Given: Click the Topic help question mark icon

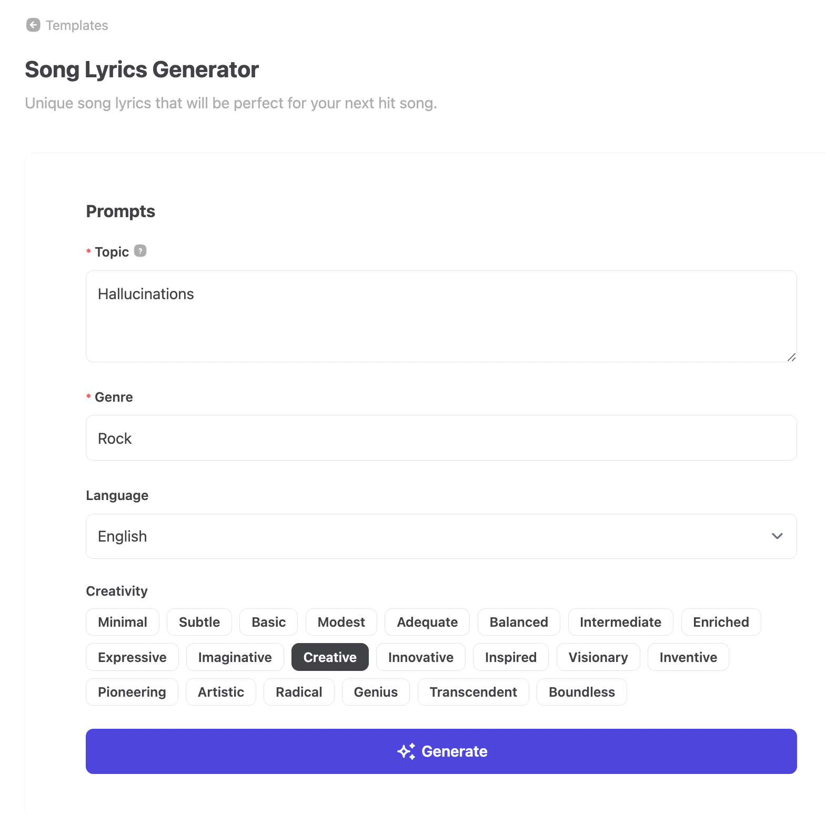Looking at the screenshot, I should tap(140, 251).
